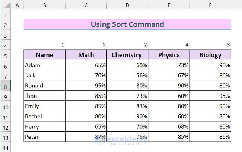Screen dimensions: 242x152
Task: Click the 'Using Sort Command' title cell
Action: [127, 24]
